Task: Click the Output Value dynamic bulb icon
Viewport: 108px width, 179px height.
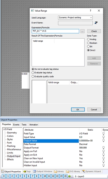Action: 103,141
